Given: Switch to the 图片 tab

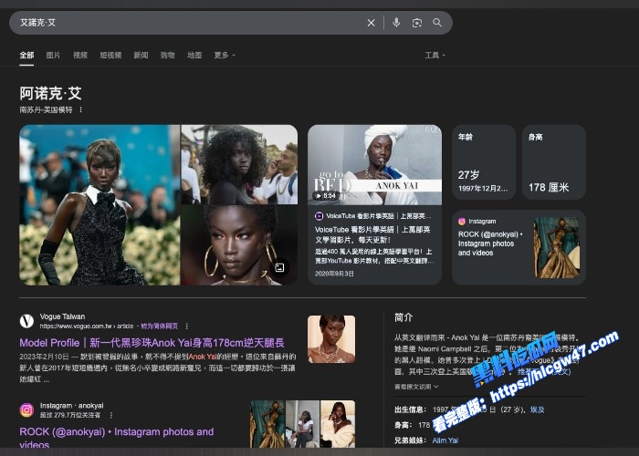Looking at the screenshot, I should [53, 55].
